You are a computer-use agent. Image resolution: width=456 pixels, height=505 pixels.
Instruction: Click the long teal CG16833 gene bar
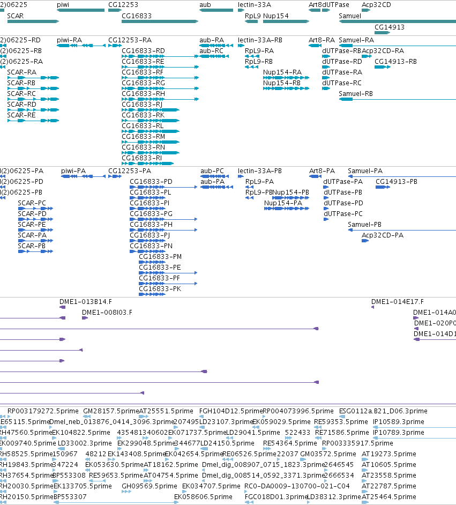click(160, 21)
